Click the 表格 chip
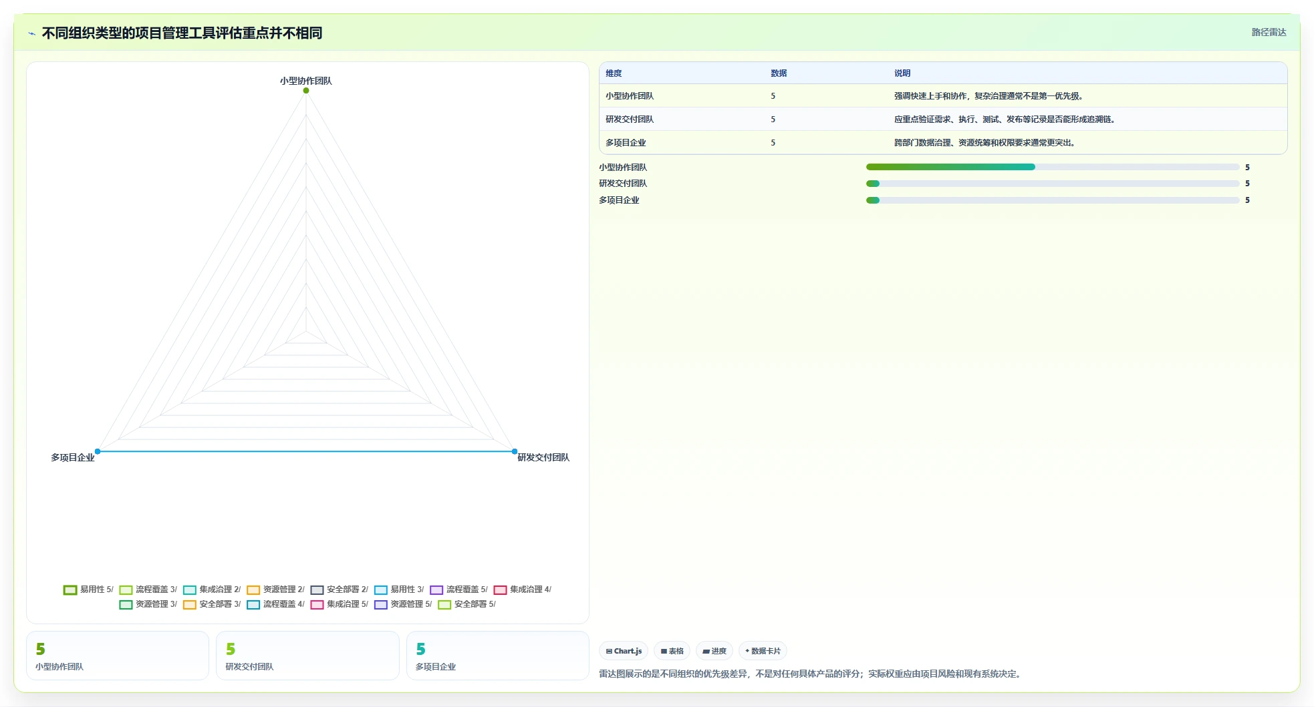This screenshot has width=1314, height=707. coord(672,651)
